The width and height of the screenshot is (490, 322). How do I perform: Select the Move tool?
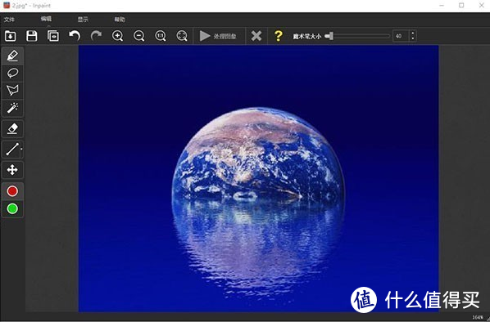tap(12, 170)
